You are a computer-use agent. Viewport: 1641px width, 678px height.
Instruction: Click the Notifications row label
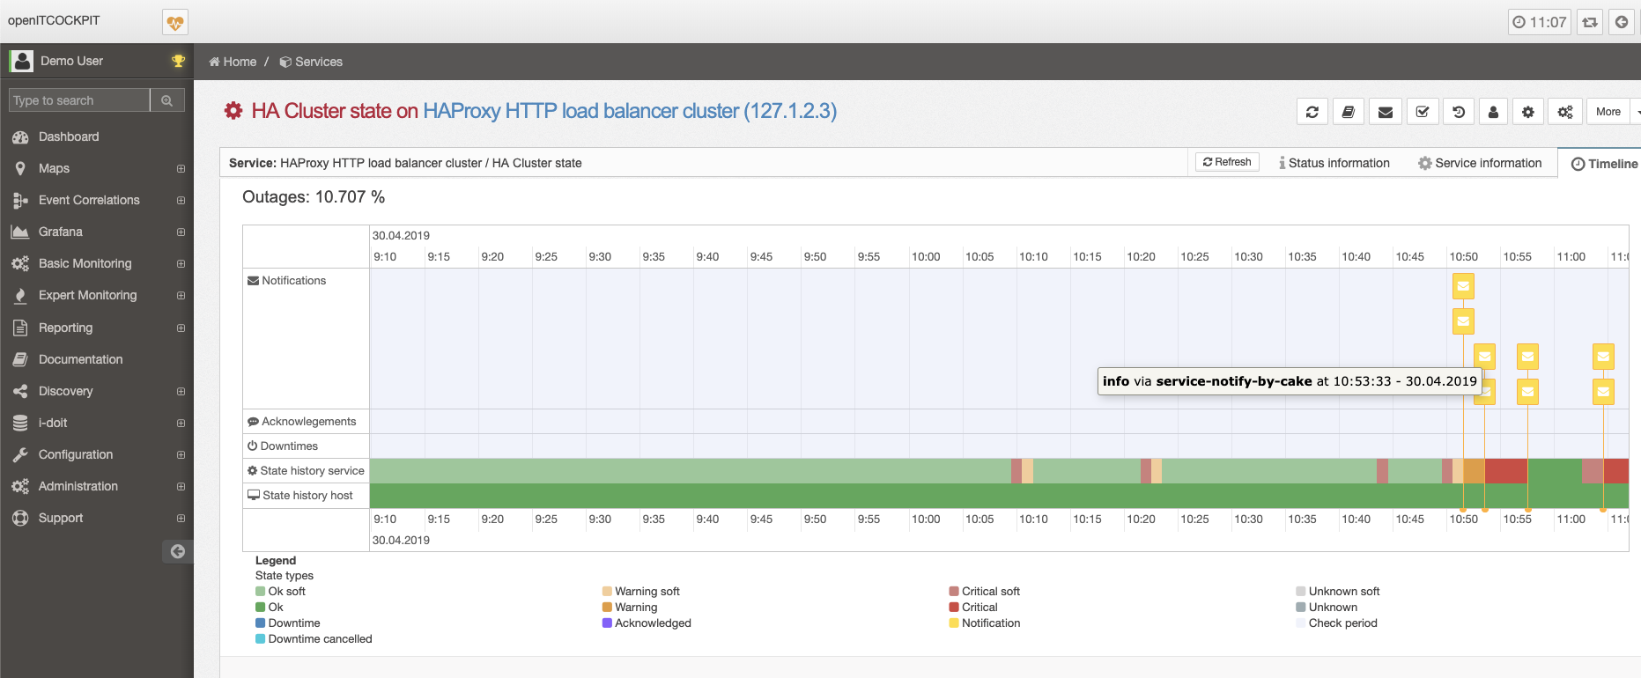coord(287,280)
